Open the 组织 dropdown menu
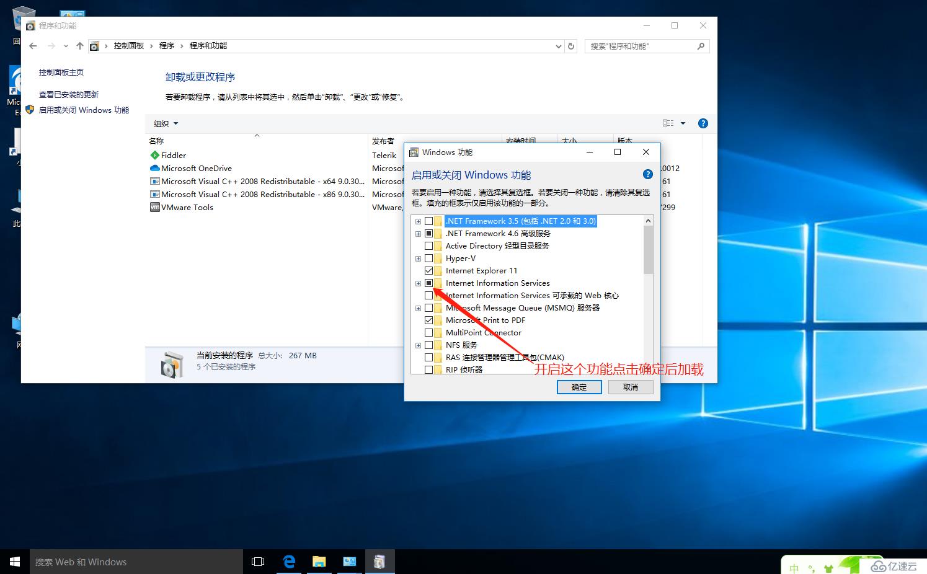Viewport: 927px width, 574px height. [x=166, y=123]
